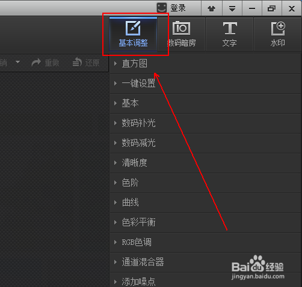Expand the 色阶 levels panel
This screenshot has height=287, width=302.
[206, 183]
